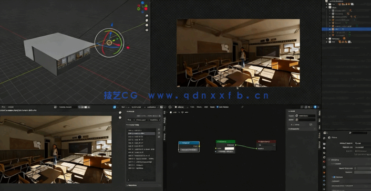Select the last entry in the image editor side list
Viewport: 371px width, 191px height.
141,168
